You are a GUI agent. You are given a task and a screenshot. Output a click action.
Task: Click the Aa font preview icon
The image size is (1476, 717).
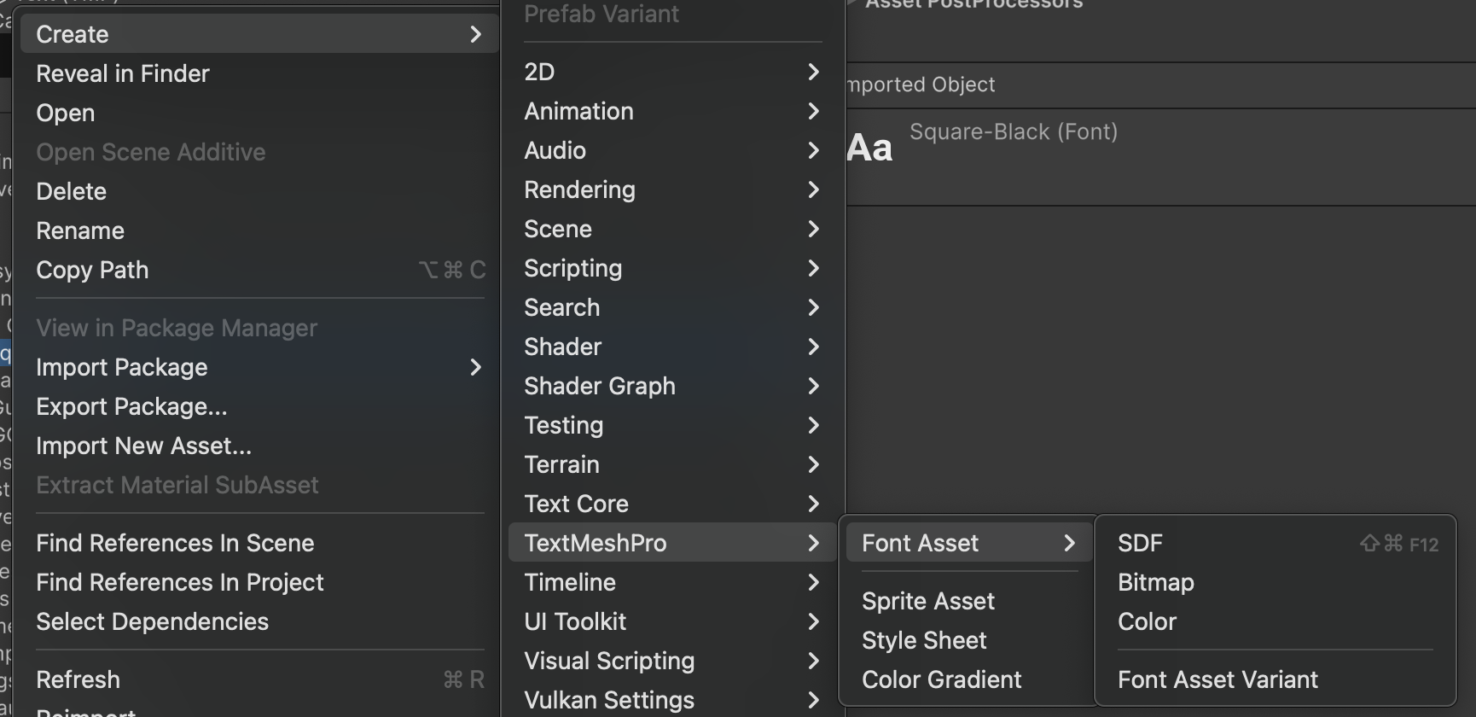coord(869,149)
